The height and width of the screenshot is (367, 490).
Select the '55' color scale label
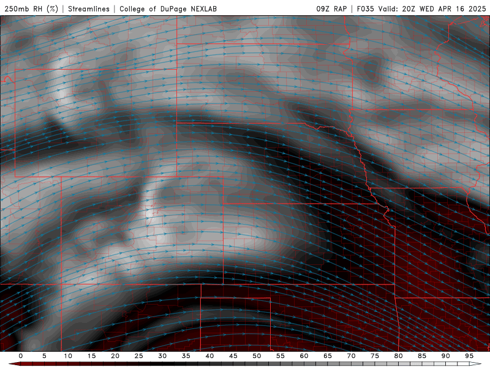click(x=281, y=356)
